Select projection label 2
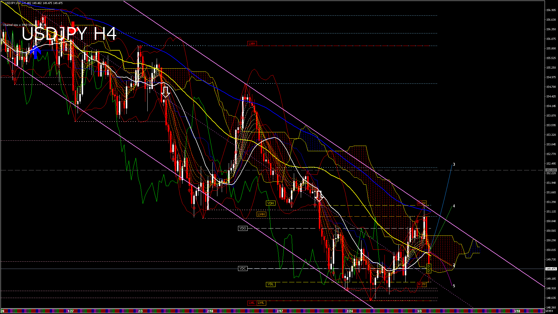Screen dimensions: 558x314 454,265
